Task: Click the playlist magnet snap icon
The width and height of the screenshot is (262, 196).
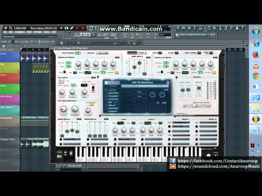Action: pyautogui.click(x=5, y=42)
